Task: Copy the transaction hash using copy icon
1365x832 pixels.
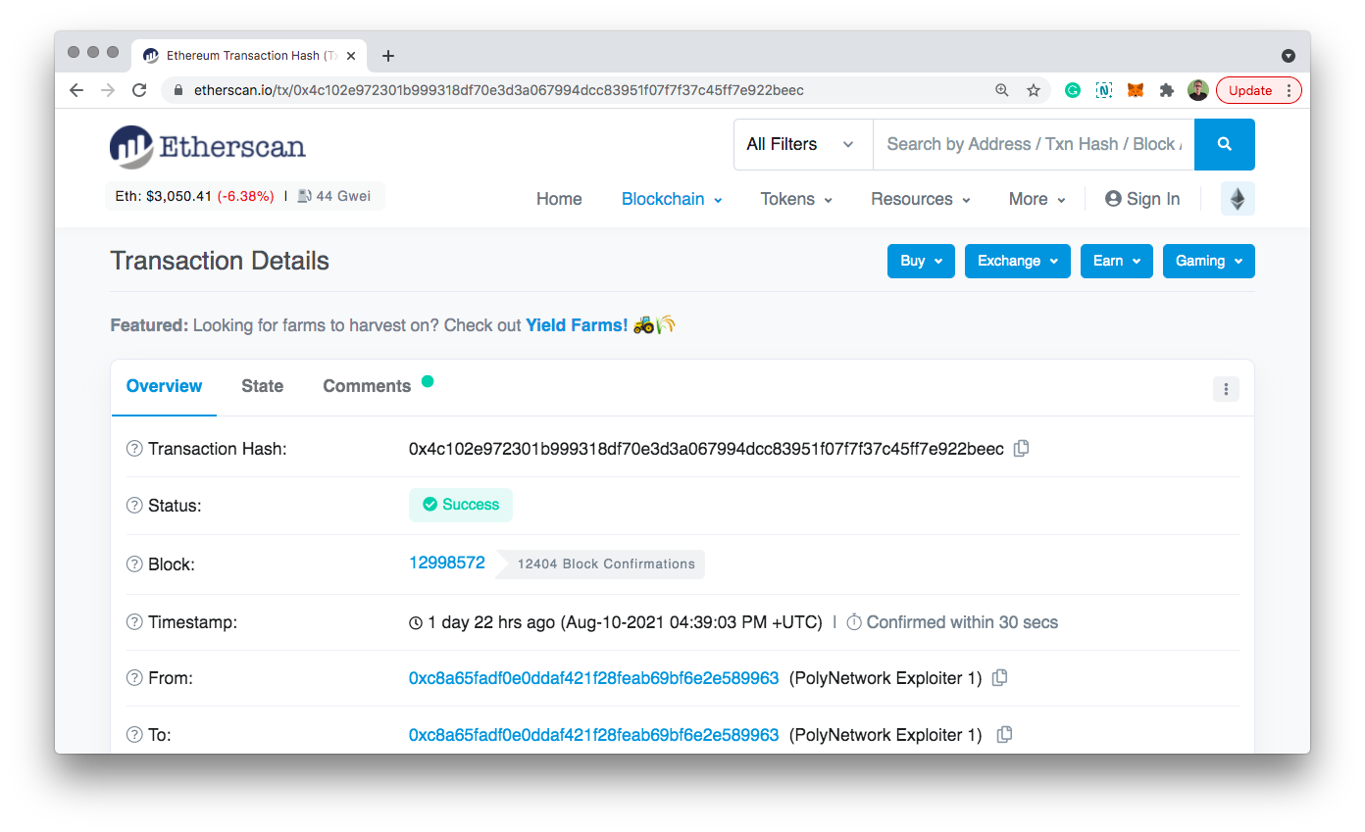Action: pos(1021,448)
